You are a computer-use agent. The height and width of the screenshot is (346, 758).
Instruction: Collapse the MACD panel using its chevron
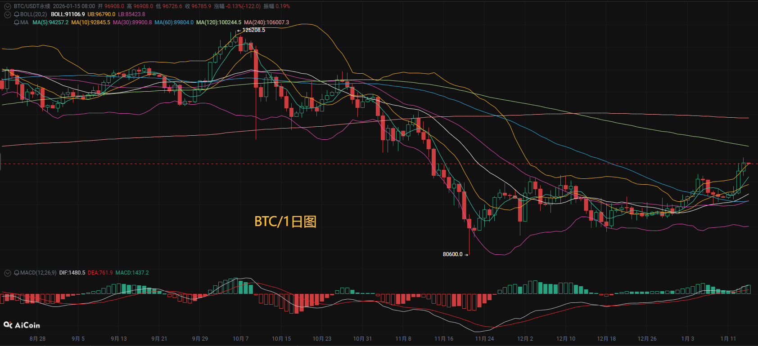(7, 273)
